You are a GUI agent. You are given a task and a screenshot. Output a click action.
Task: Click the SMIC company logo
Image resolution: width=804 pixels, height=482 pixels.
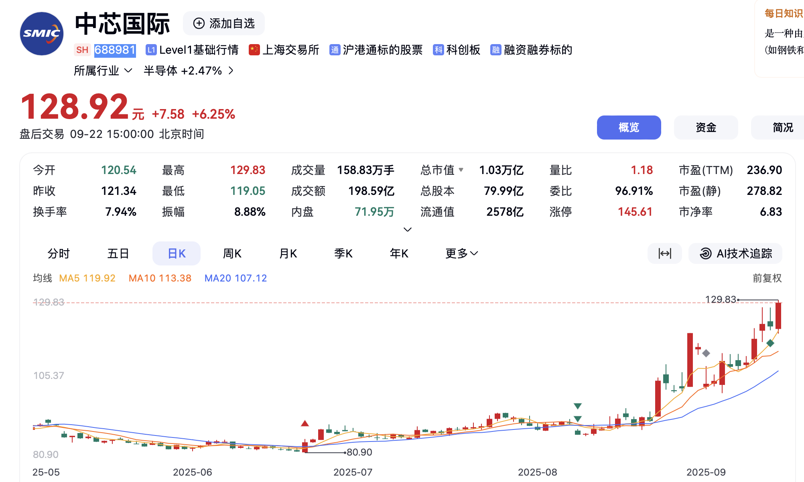click(x=42, y=34)
